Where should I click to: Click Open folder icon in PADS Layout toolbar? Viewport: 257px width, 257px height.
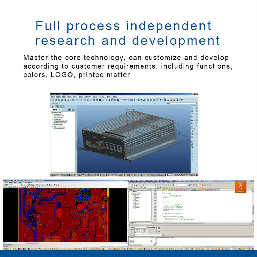(x=5, y=185)
